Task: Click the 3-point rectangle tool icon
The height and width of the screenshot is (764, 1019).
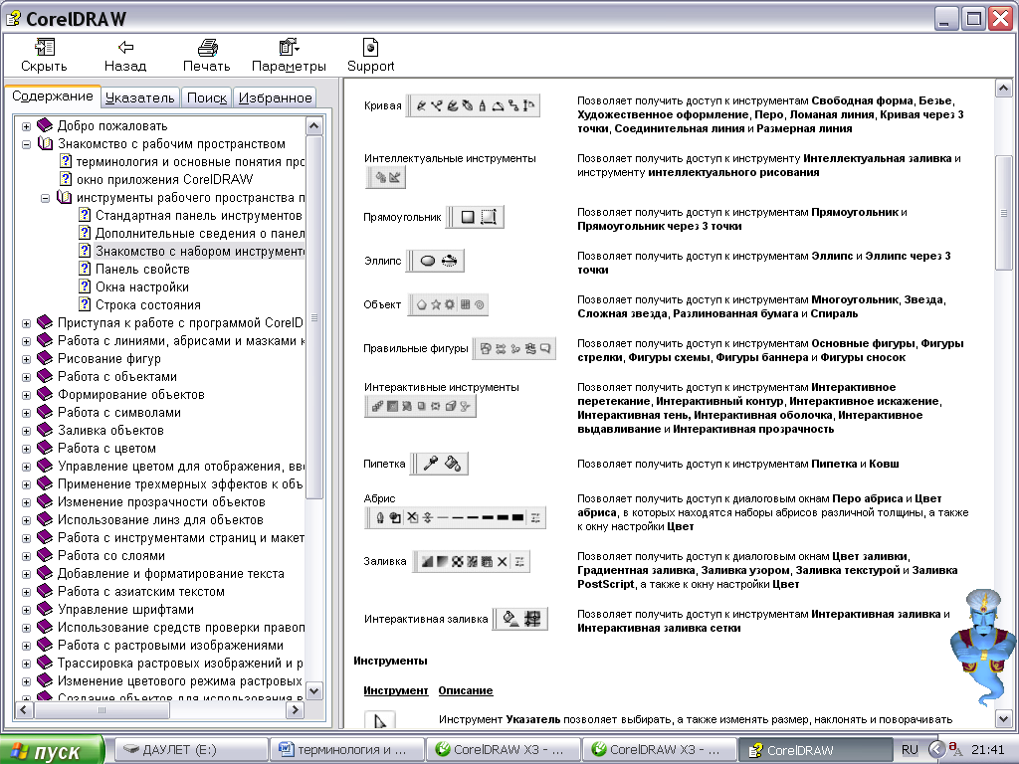Action: click(488, 217)
